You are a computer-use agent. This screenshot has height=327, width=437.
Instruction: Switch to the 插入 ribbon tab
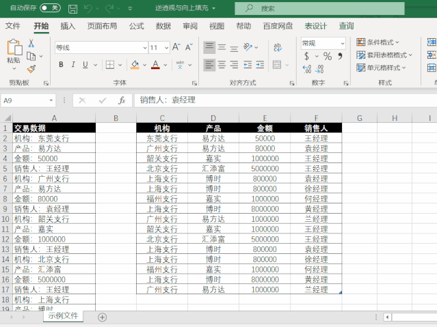pos(68,26)
